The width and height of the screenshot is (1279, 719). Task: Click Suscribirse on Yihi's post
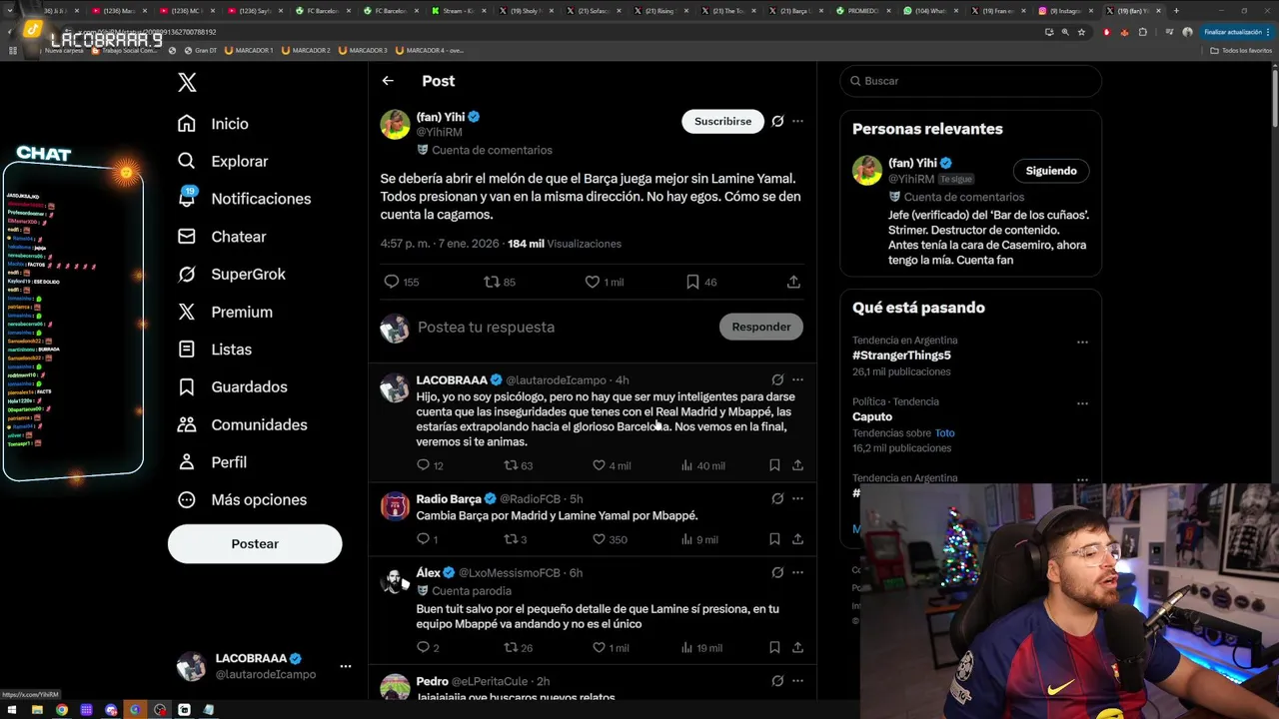pyautogui.click(x=722, y=121)
